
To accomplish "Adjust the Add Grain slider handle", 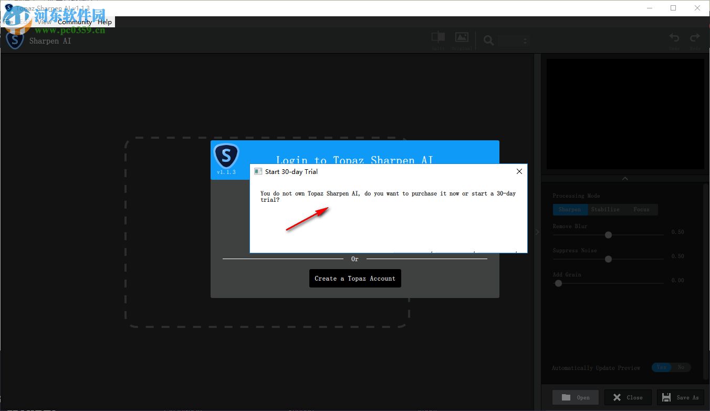I will click(x=558, y=283).
